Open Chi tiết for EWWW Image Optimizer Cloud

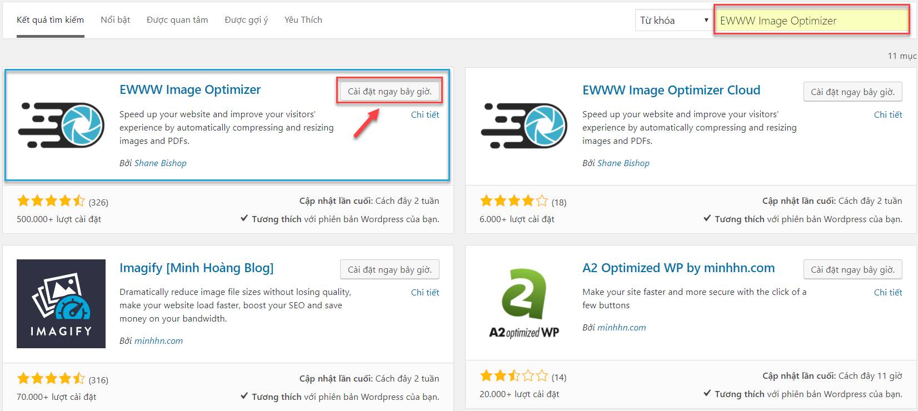tap(888, 114)
